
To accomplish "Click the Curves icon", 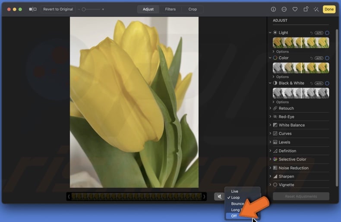I will 275,133.
